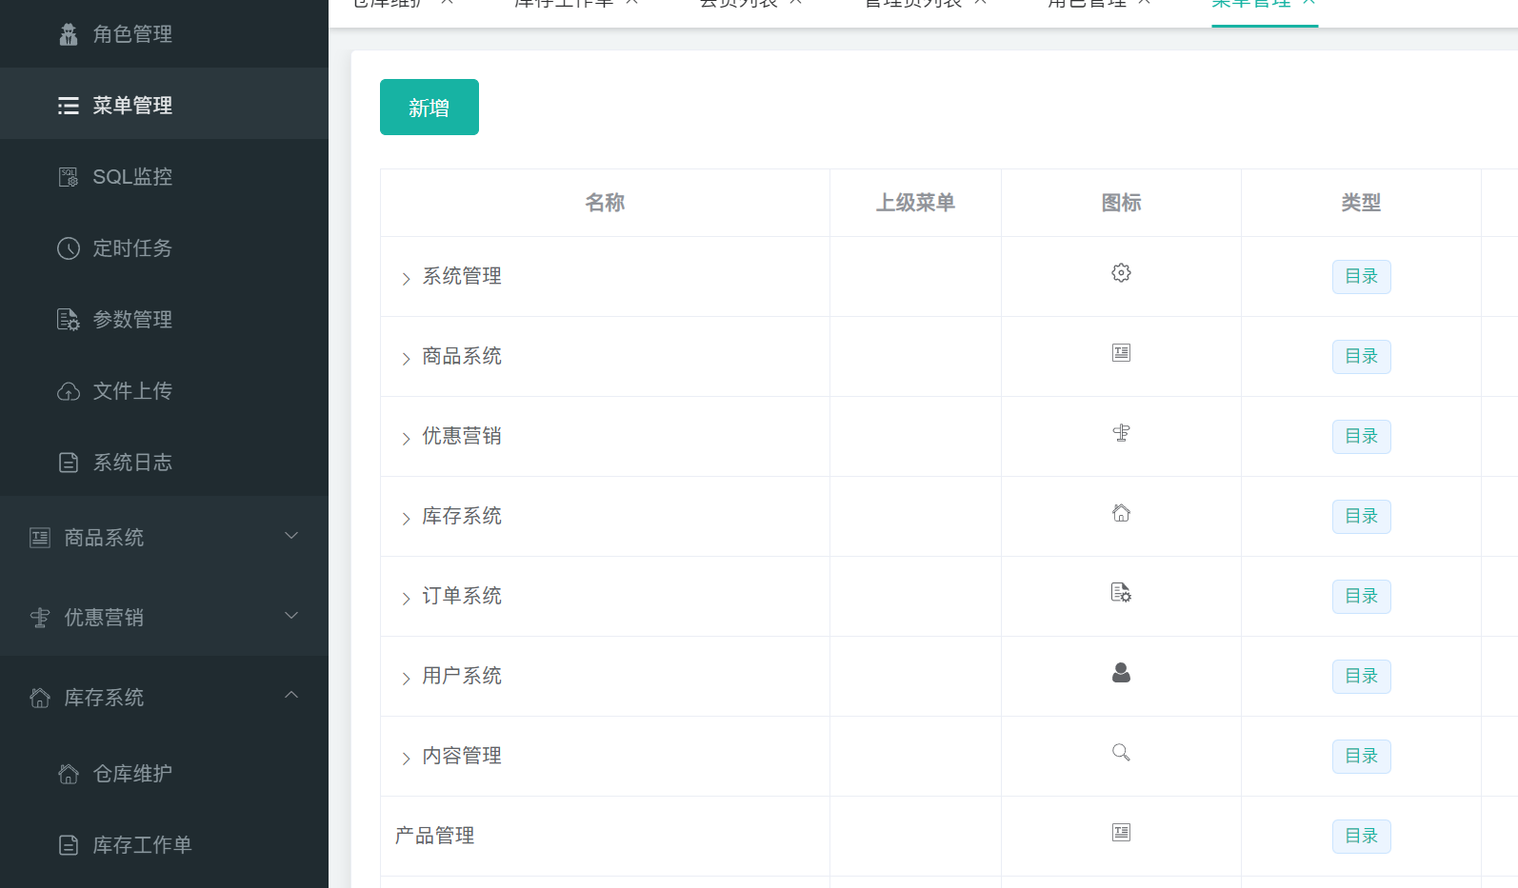Viewport: 1518px width, 888px height.
Task: Click the 订单系统 name text
Action: tap(462, 596)
